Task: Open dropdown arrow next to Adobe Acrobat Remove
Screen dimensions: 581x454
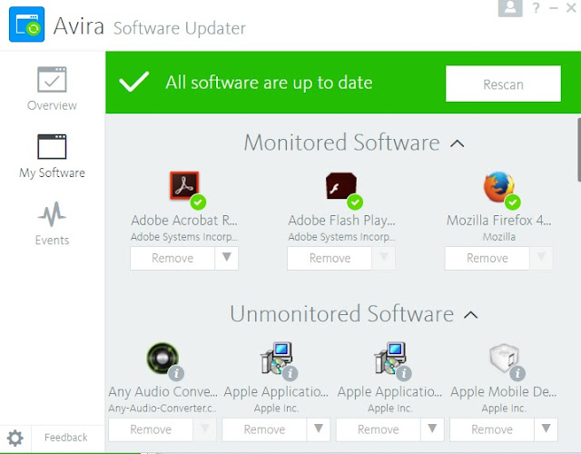Action: (x=226, y=258)
